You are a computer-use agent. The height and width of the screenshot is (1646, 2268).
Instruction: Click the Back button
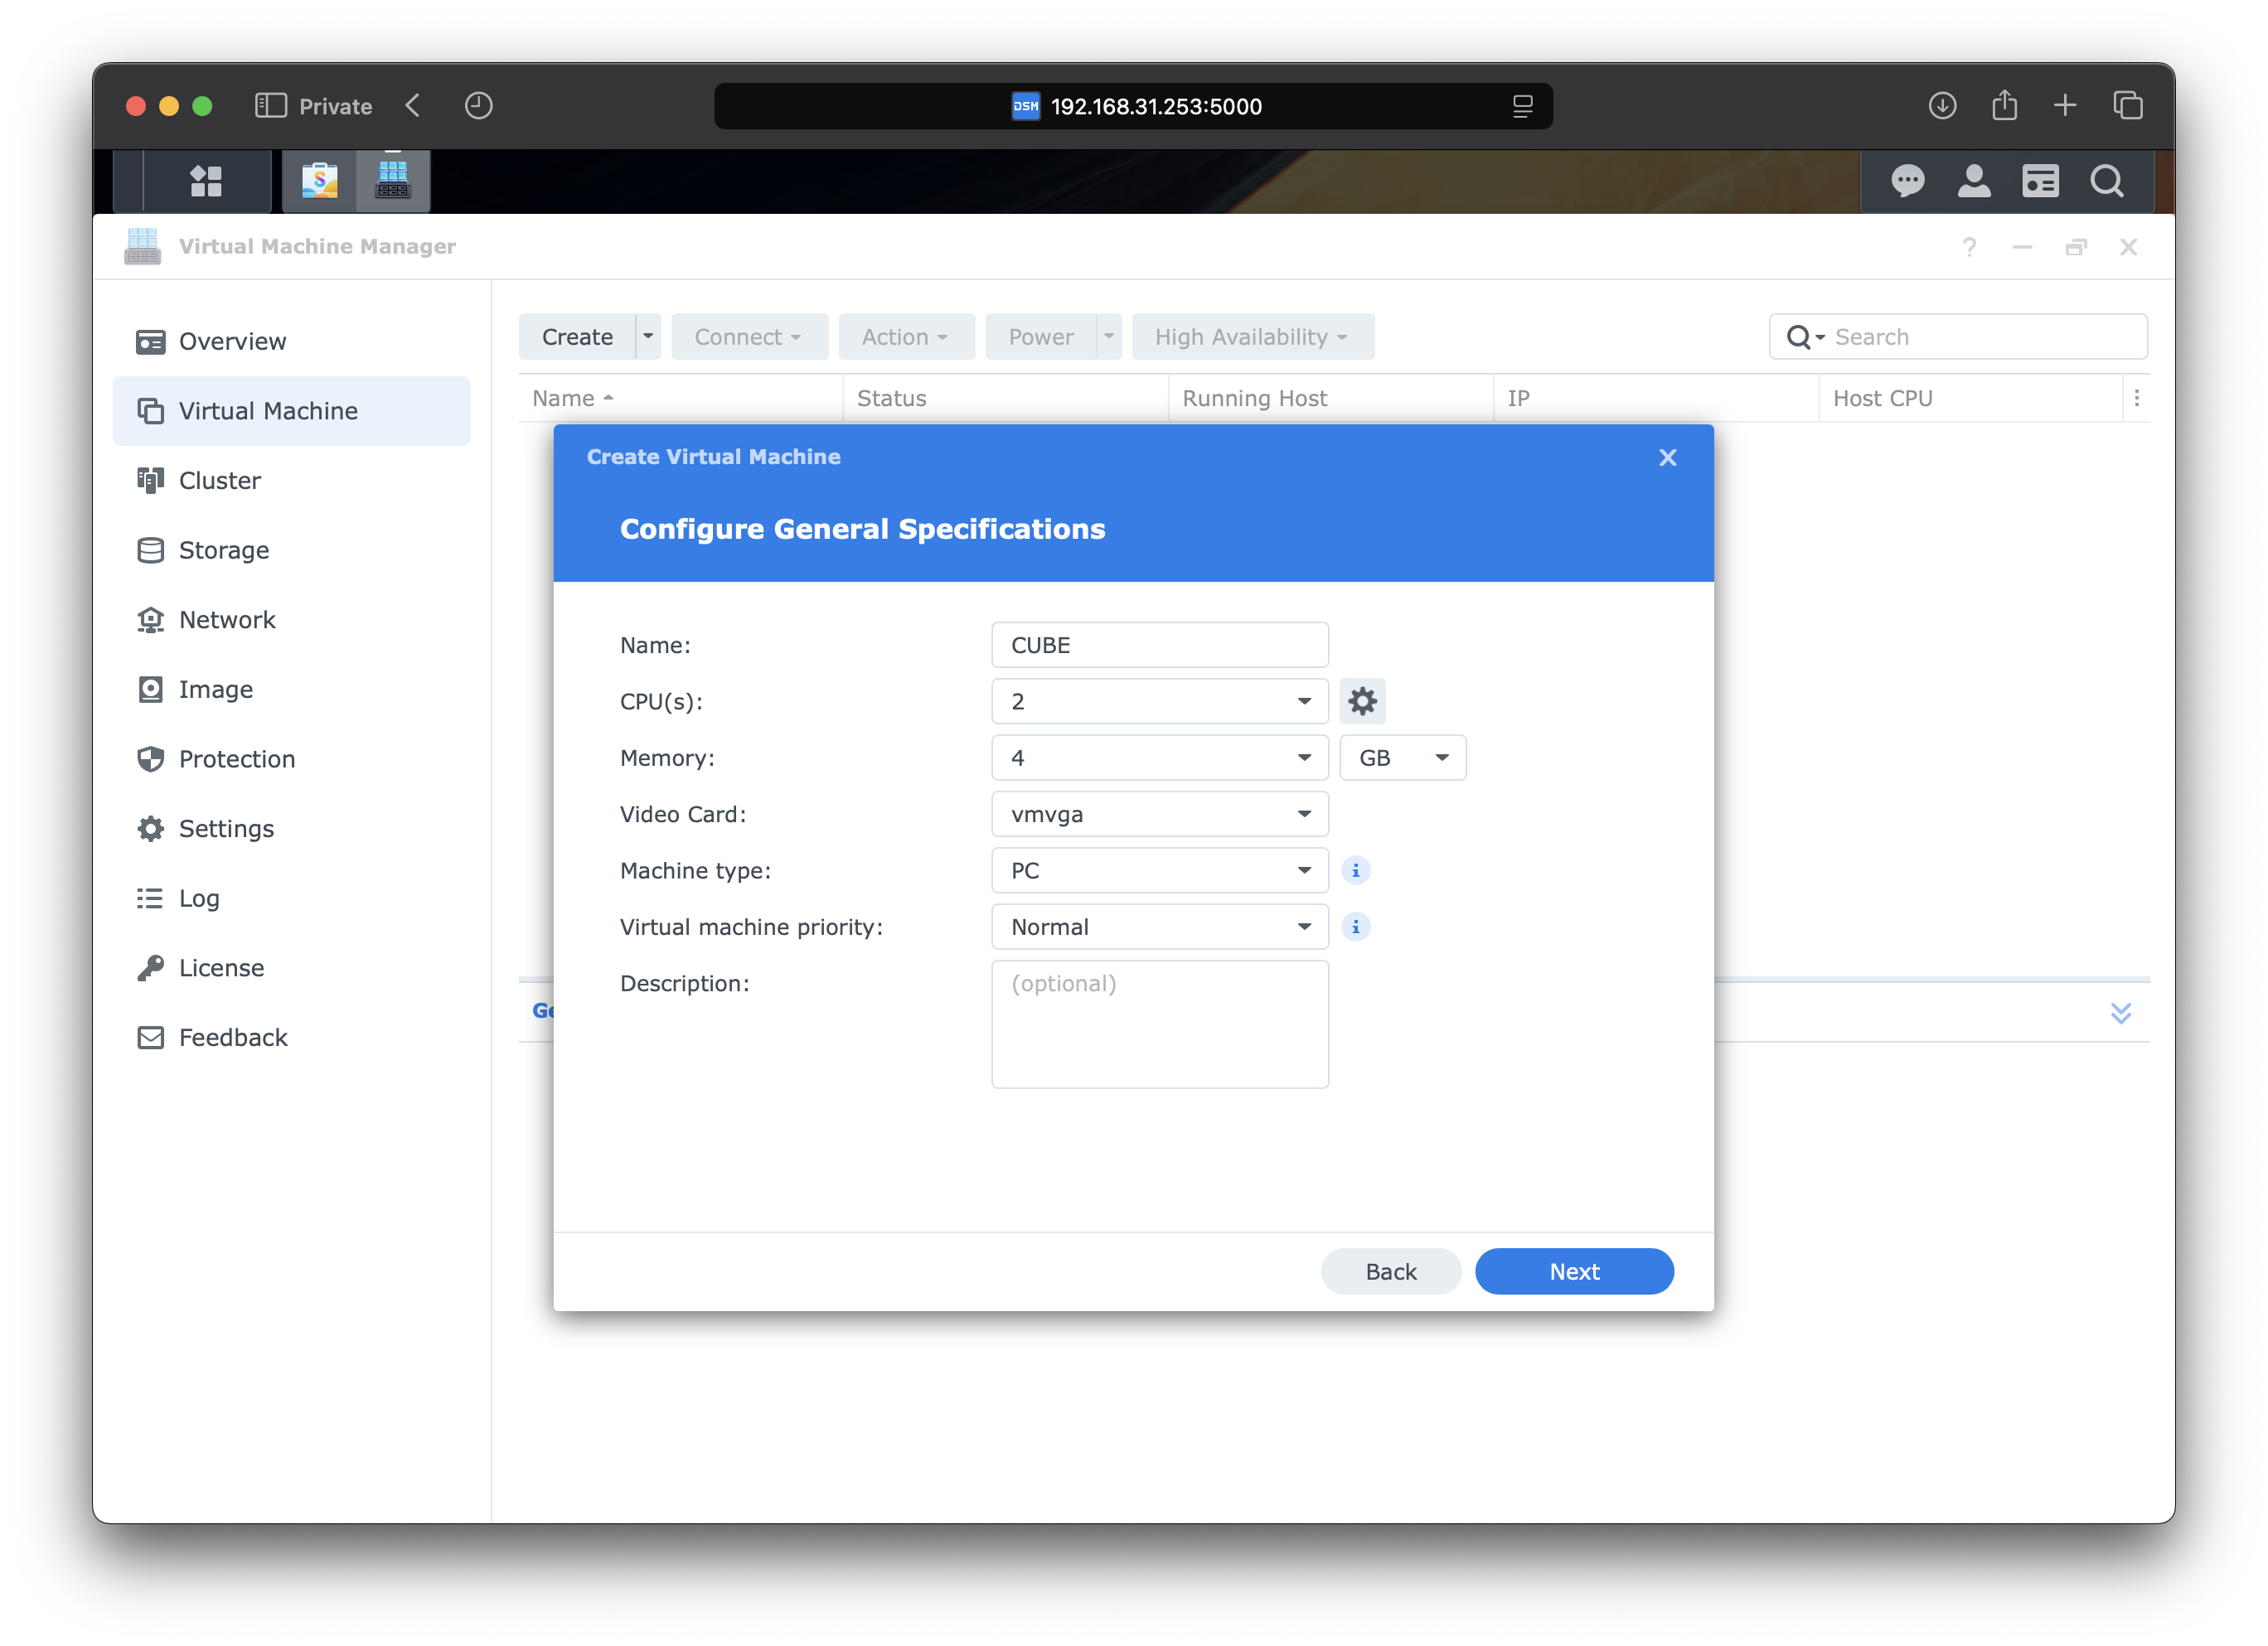click(x=1390, y=1271)
